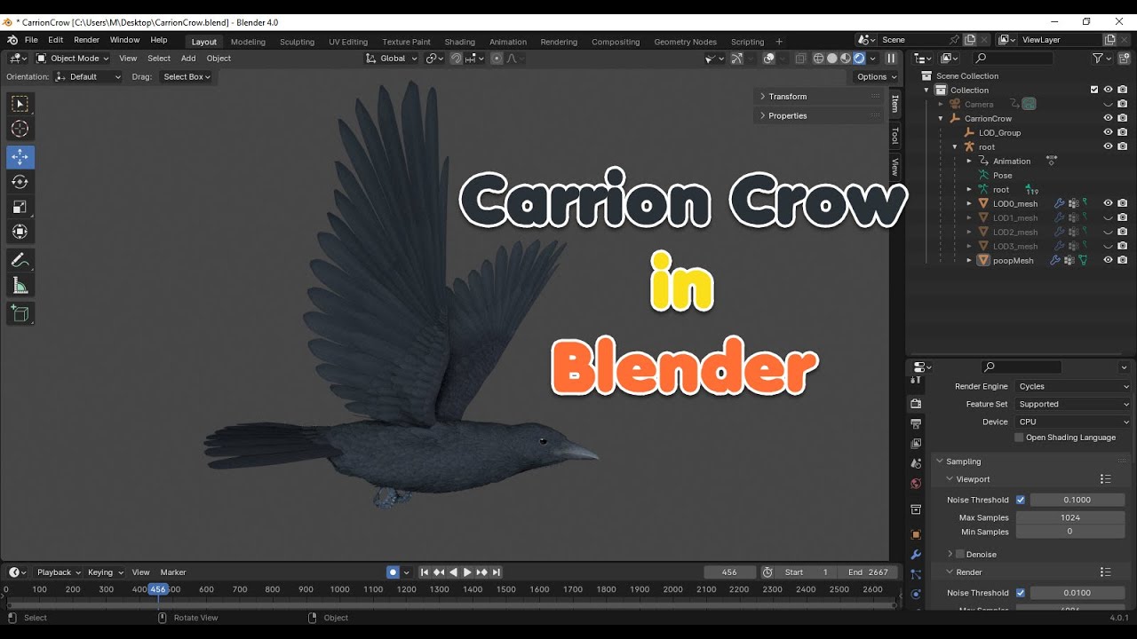Click the Blender logo menu icon

coord(12,41)
